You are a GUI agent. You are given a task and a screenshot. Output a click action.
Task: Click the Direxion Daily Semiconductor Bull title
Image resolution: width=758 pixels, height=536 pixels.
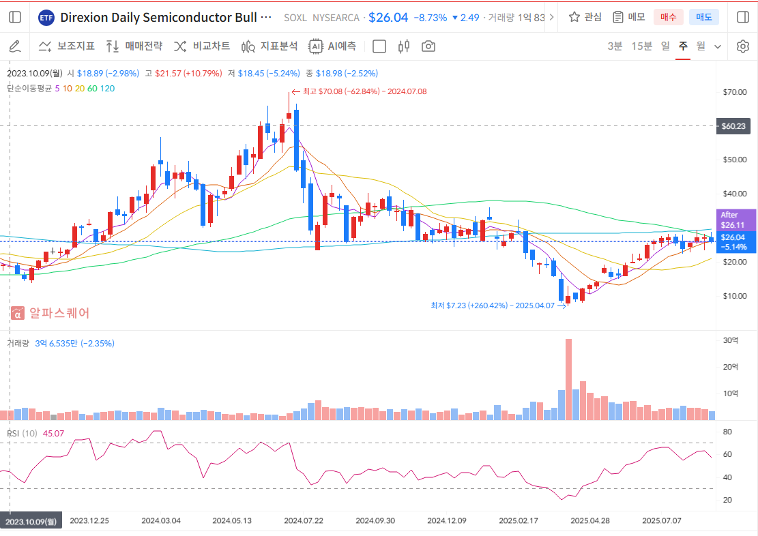[x=166, y=18]
